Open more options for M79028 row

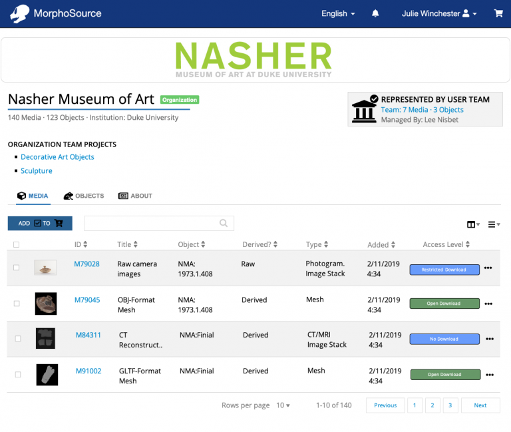[488, 268]
